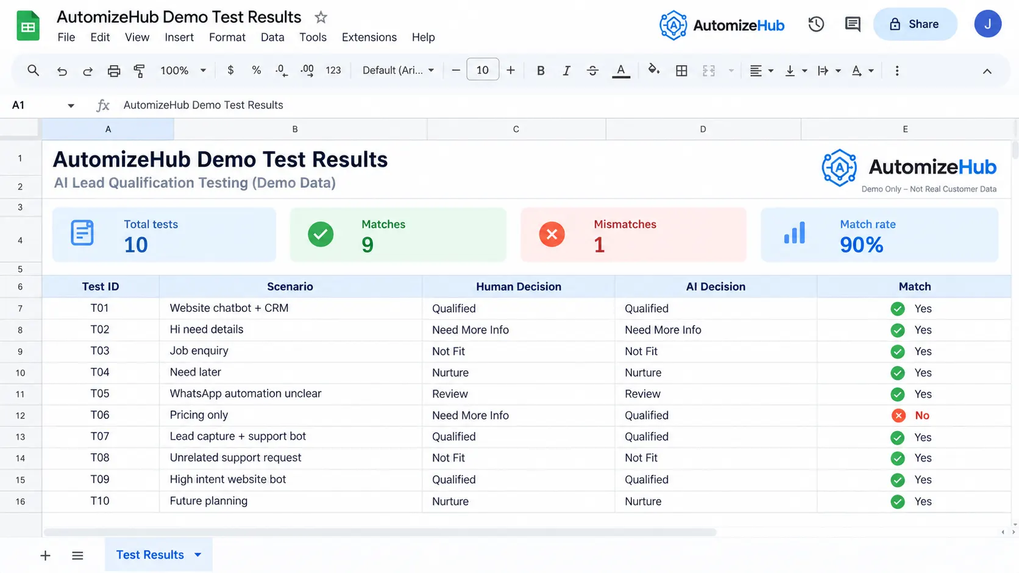Open account avatar J
The width and height of the screenshot is (1019, 573).
click(x=987, y=24)
